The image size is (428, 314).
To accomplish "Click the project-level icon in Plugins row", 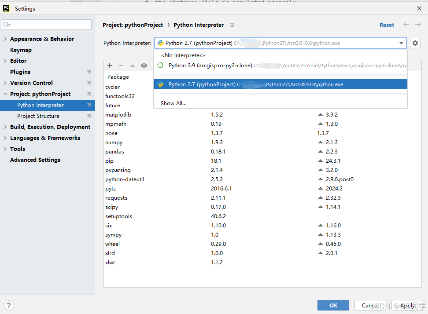I will (x=89, y=72).
